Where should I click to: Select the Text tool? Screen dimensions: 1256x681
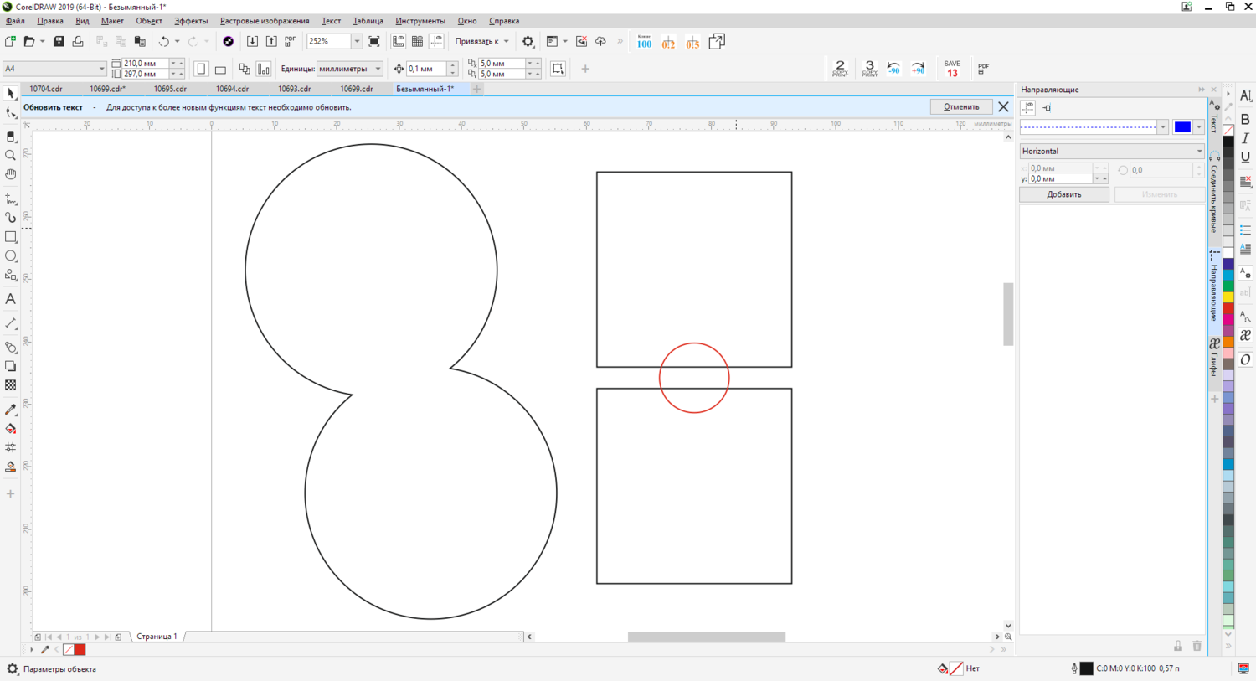[11, 299]
